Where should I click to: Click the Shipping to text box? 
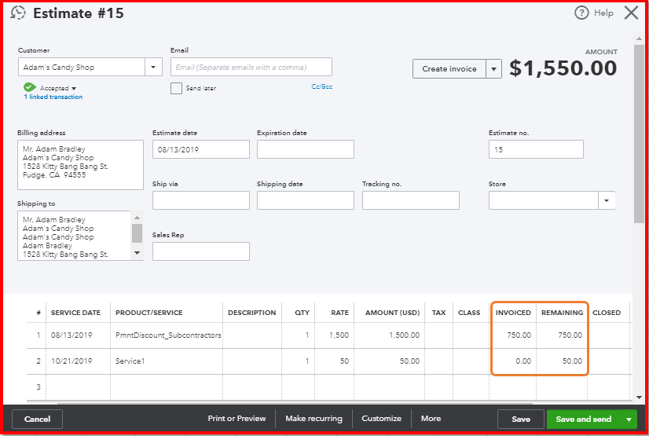(75, 236)
